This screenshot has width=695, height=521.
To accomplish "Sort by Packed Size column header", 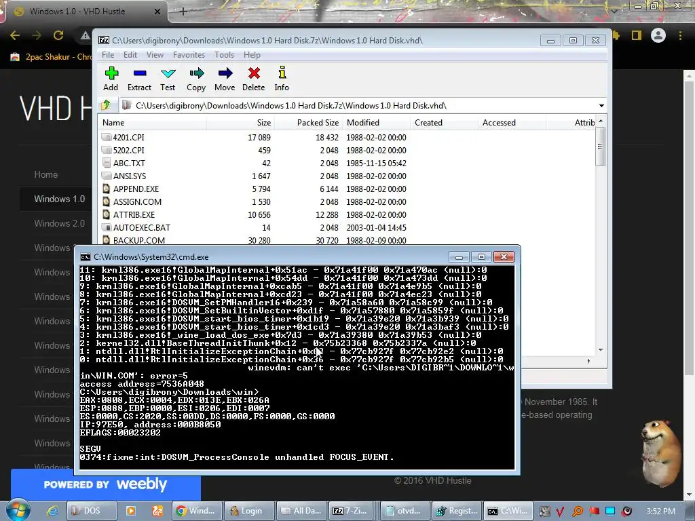I will pyautogui.click(x=309, y=123).
